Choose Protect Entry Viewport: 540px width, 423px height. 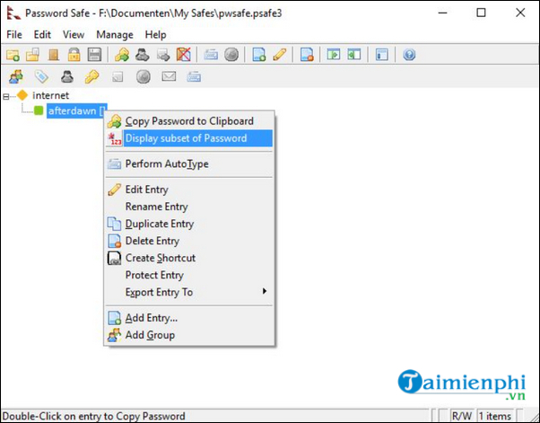189,275
